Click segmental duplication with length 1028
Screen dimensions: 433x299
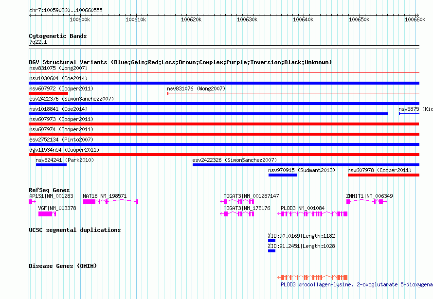pyautogui.click(x=271, y=251)
